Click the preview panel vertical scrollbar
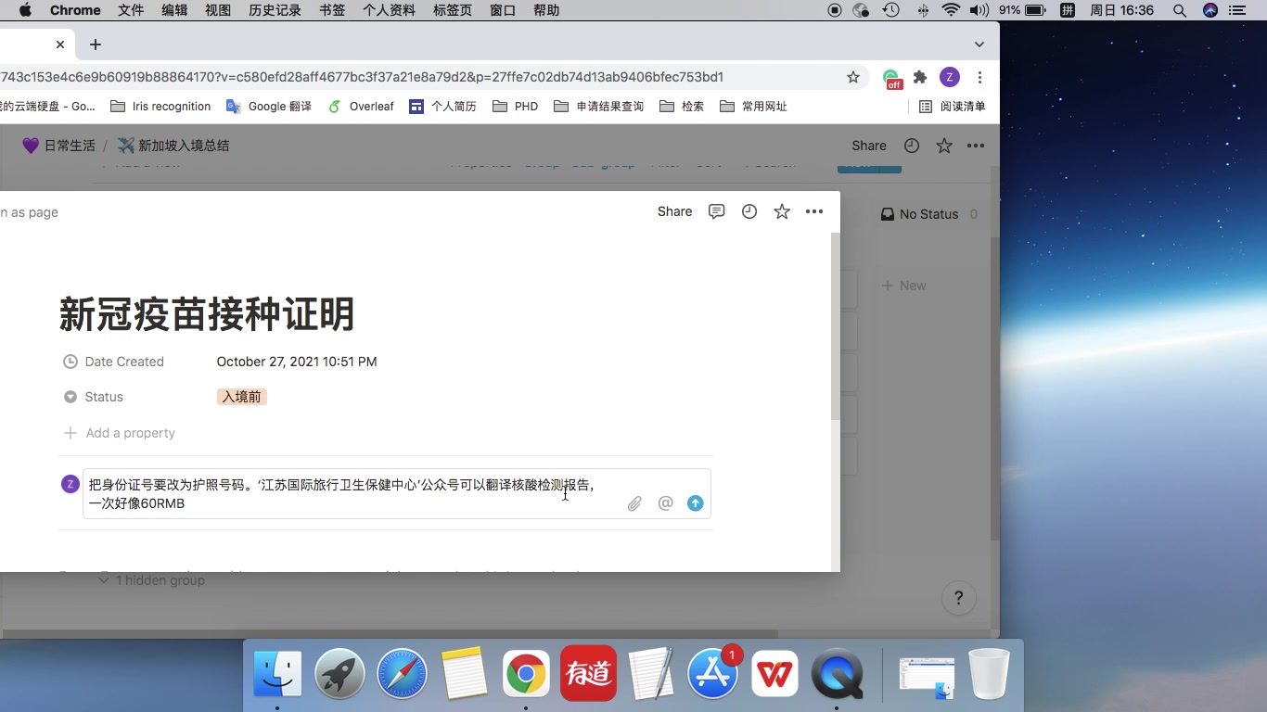This screenshot has height=712, width=1267. pyautogui.click(x=835, y=326)
